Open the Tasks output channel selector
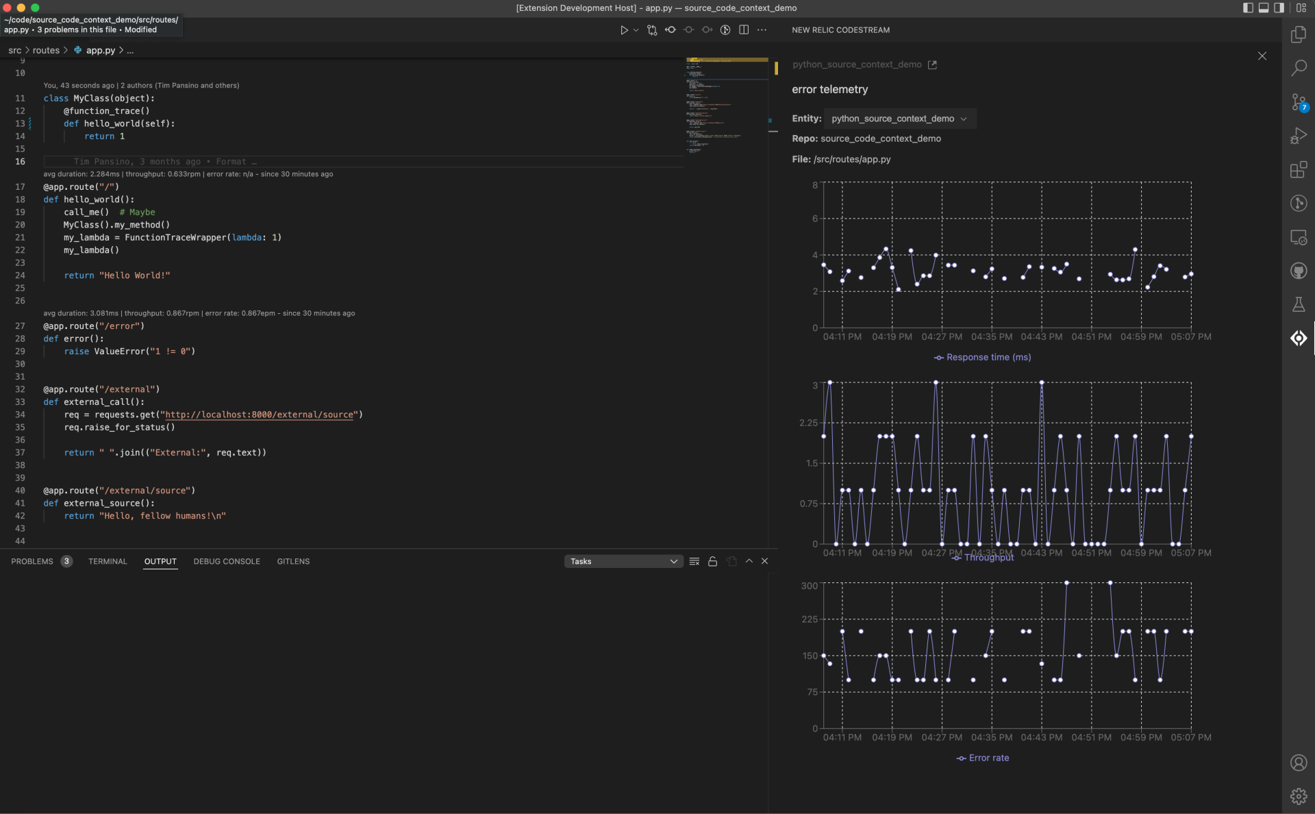The image size is (1315, 814). 623,560
